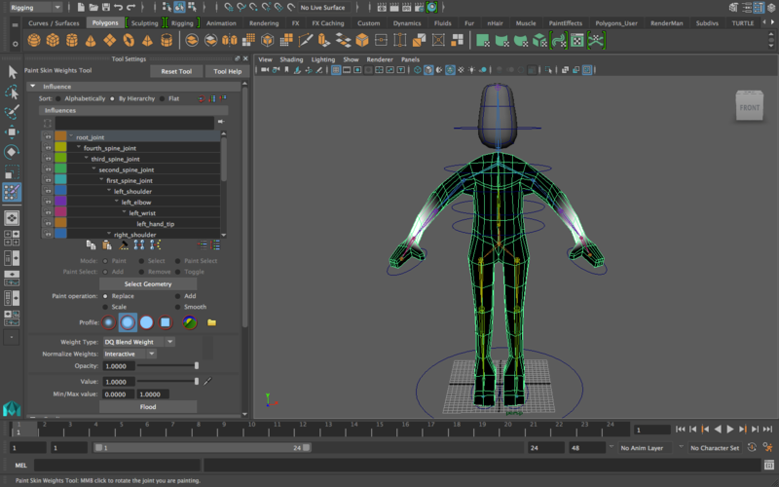Click the Save Scene icon
Image resolution: width=779 pixels, height=487 pixels.
pyautogui.click(x=106, y=7)
